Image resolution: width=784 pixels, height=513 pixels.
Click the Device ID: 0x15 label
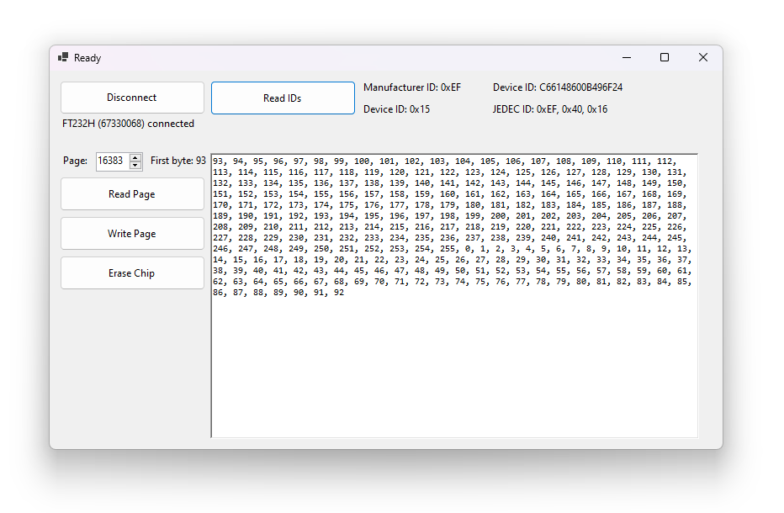point(397,109)
